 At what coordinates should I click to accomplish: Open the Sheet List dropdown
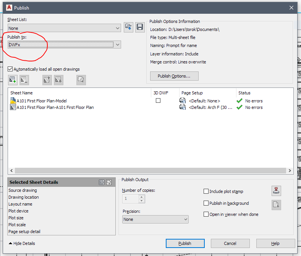(64, 28)
